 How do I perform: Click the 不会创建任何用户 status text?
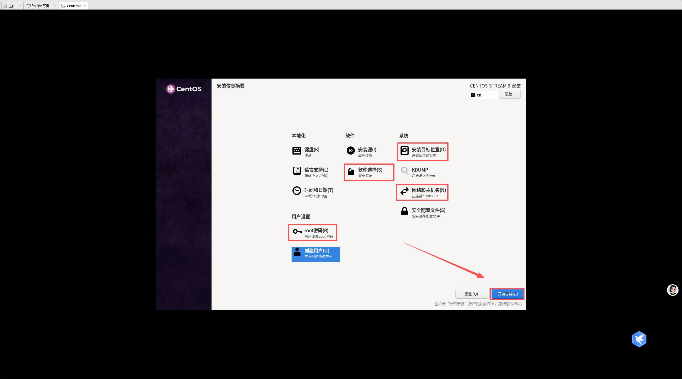[318, 257]
